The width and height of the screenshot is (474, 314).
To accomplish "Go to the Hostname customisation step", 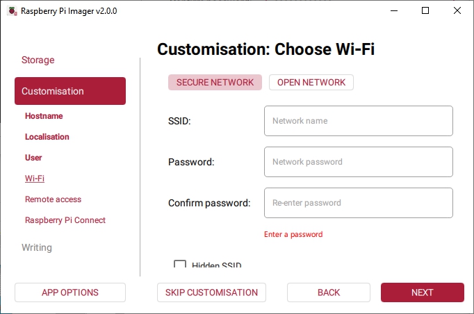I will (x=44, y=116).
